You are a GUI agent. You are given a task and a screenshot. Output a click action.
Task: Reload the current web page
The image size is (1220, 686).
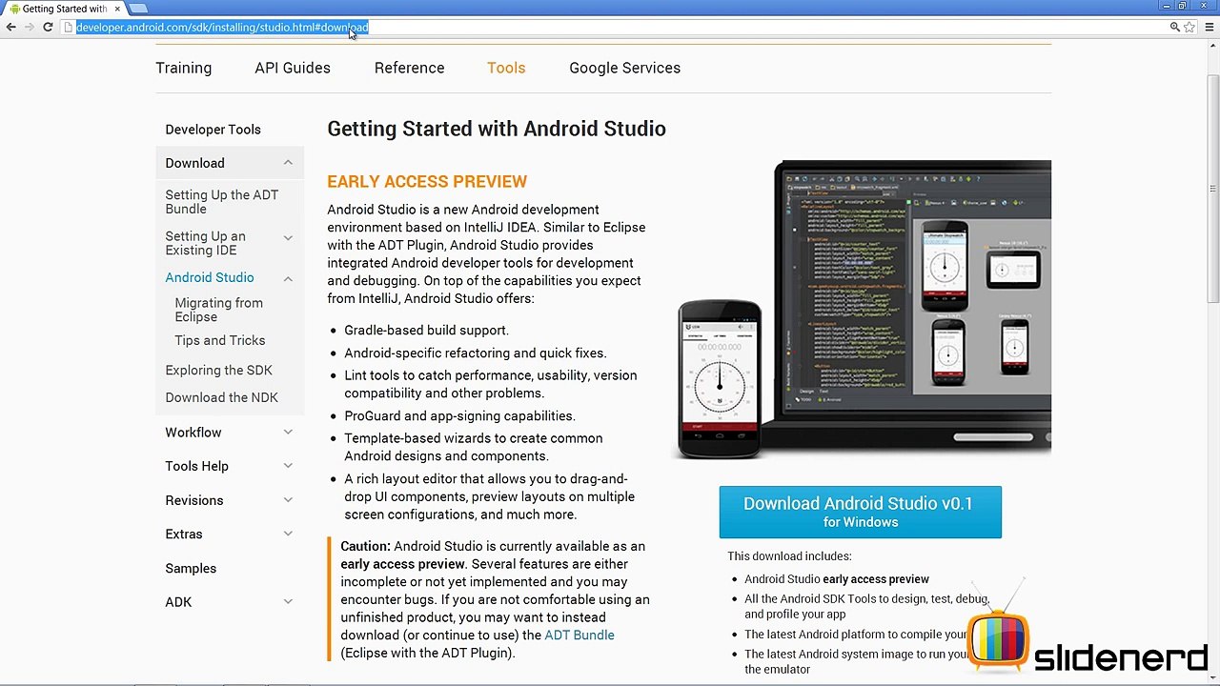pyautogui.click(x=48, y=28)
